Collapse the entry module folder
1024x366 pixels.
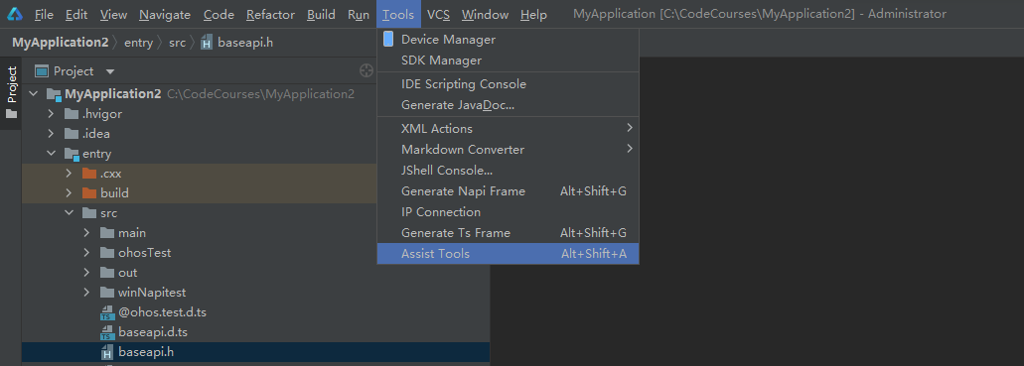click(51, 154)
